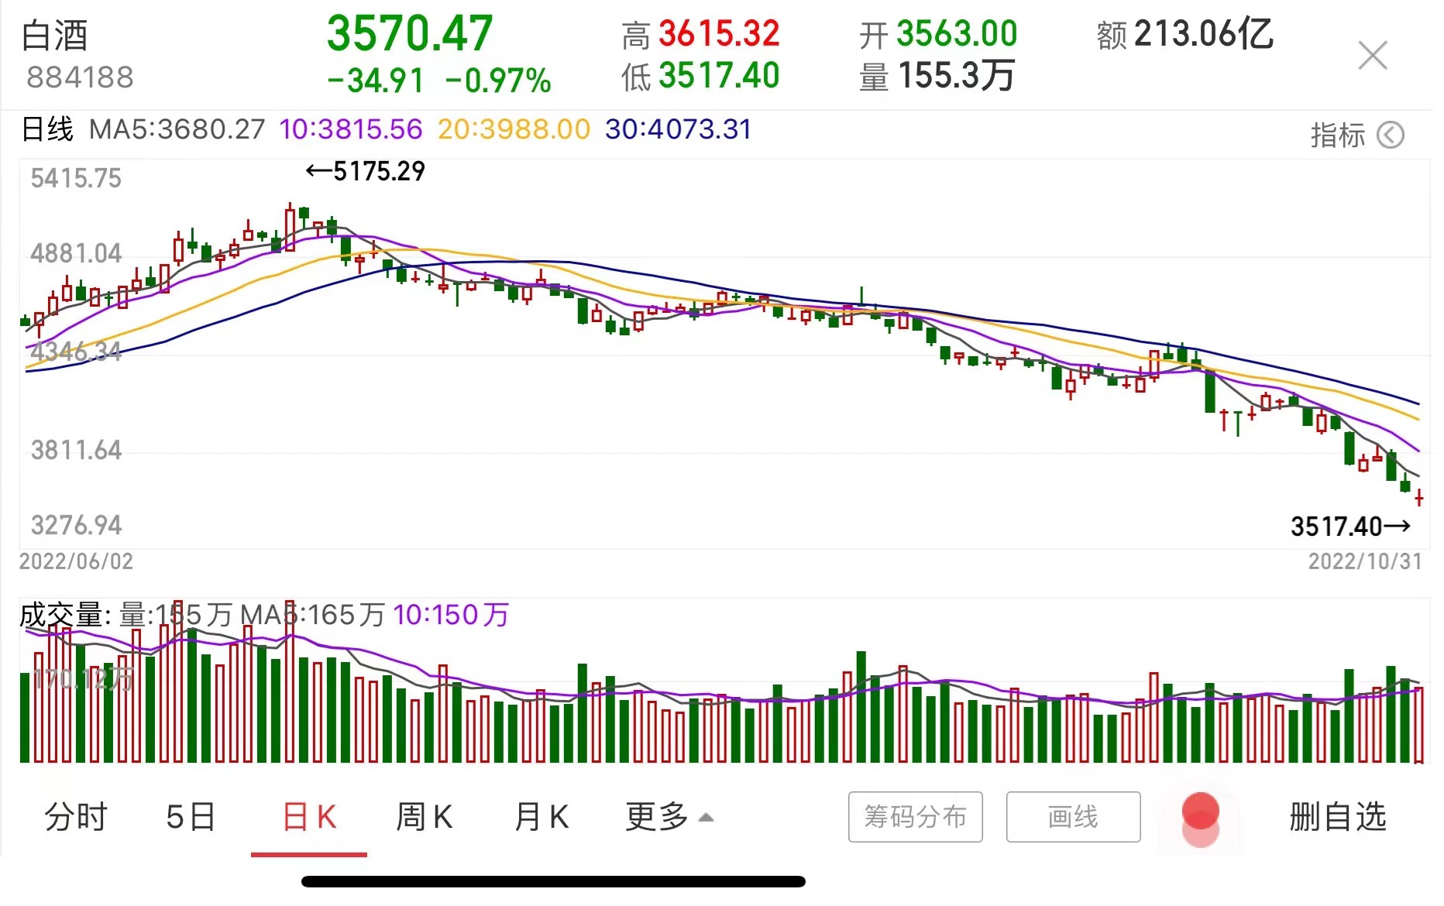The image size is (1444, 906).
Task: Tap the last candlestick on the chart
Action: [x=1418, y=497]
